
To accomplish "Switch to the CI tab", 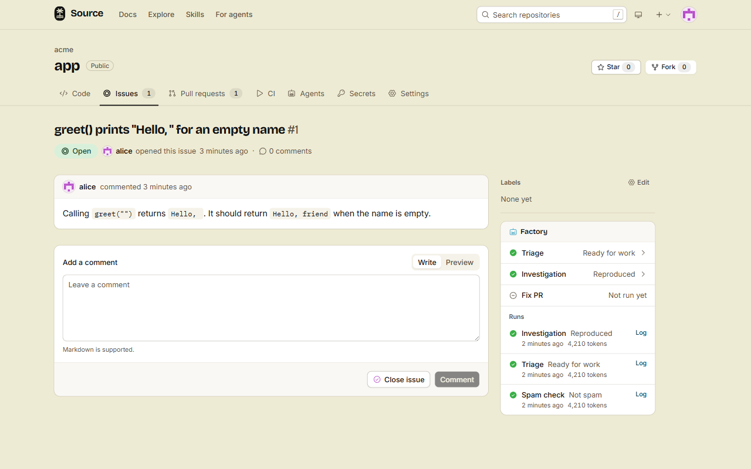I will coord(266,94).
